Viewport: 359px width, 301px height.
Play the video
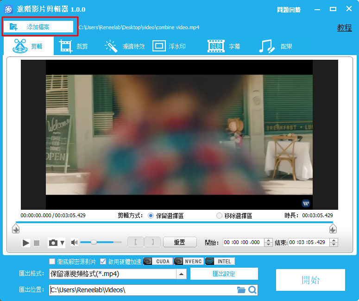click(25, 243)
